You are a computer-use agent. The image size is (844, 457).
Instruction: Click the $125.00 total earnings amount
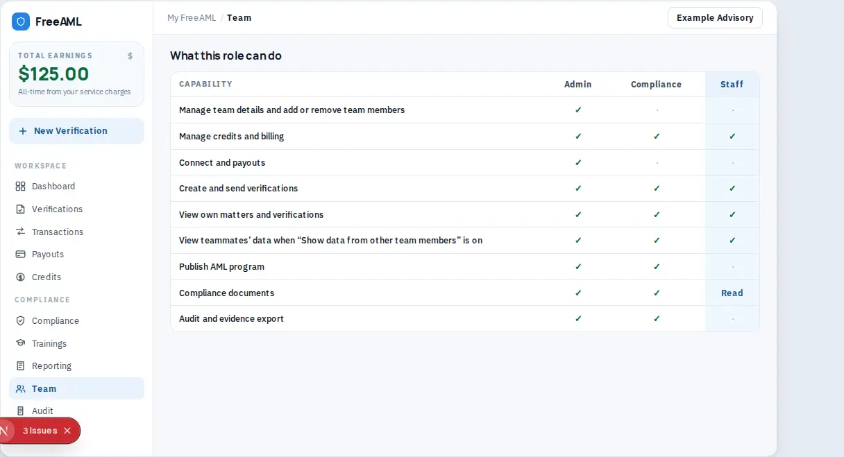53,74
